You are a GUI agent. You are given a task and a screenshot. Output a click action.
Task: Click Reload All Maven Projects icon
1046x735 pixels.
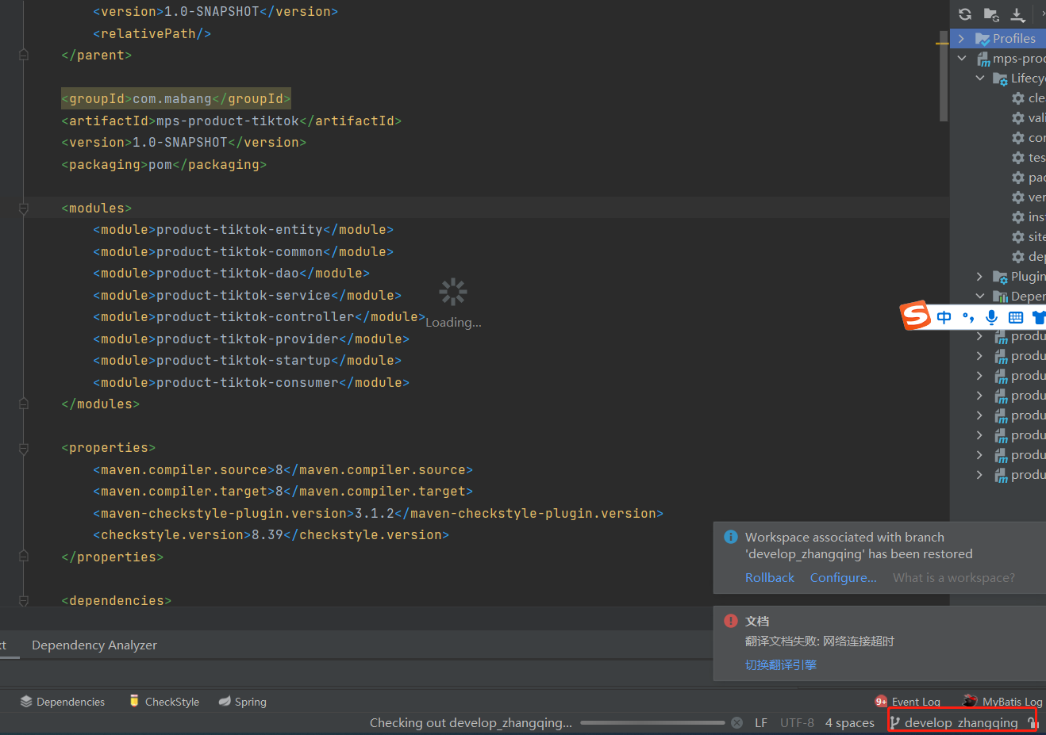[965, 14]
